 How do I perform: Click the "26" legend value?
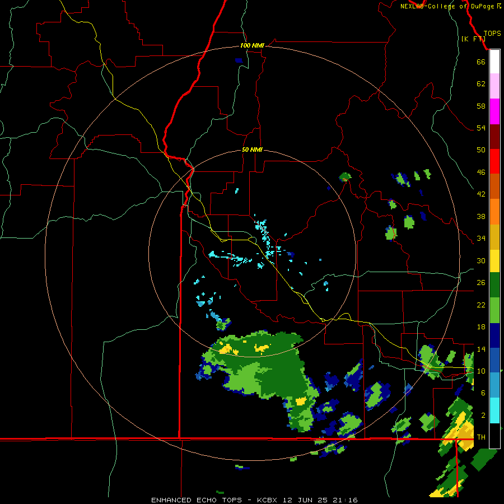[481, 283]
